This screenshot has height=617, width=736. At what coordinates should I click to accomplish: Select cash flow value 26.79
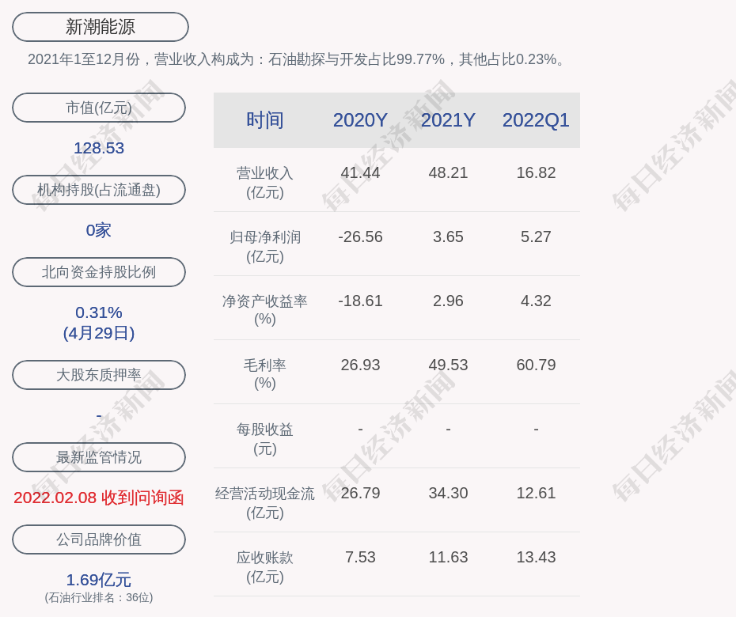(360, 493)
